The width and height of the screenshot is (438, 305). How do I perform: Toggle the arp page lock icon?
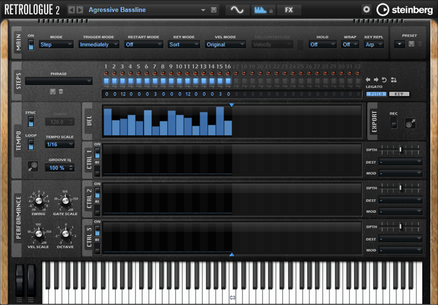271,11
